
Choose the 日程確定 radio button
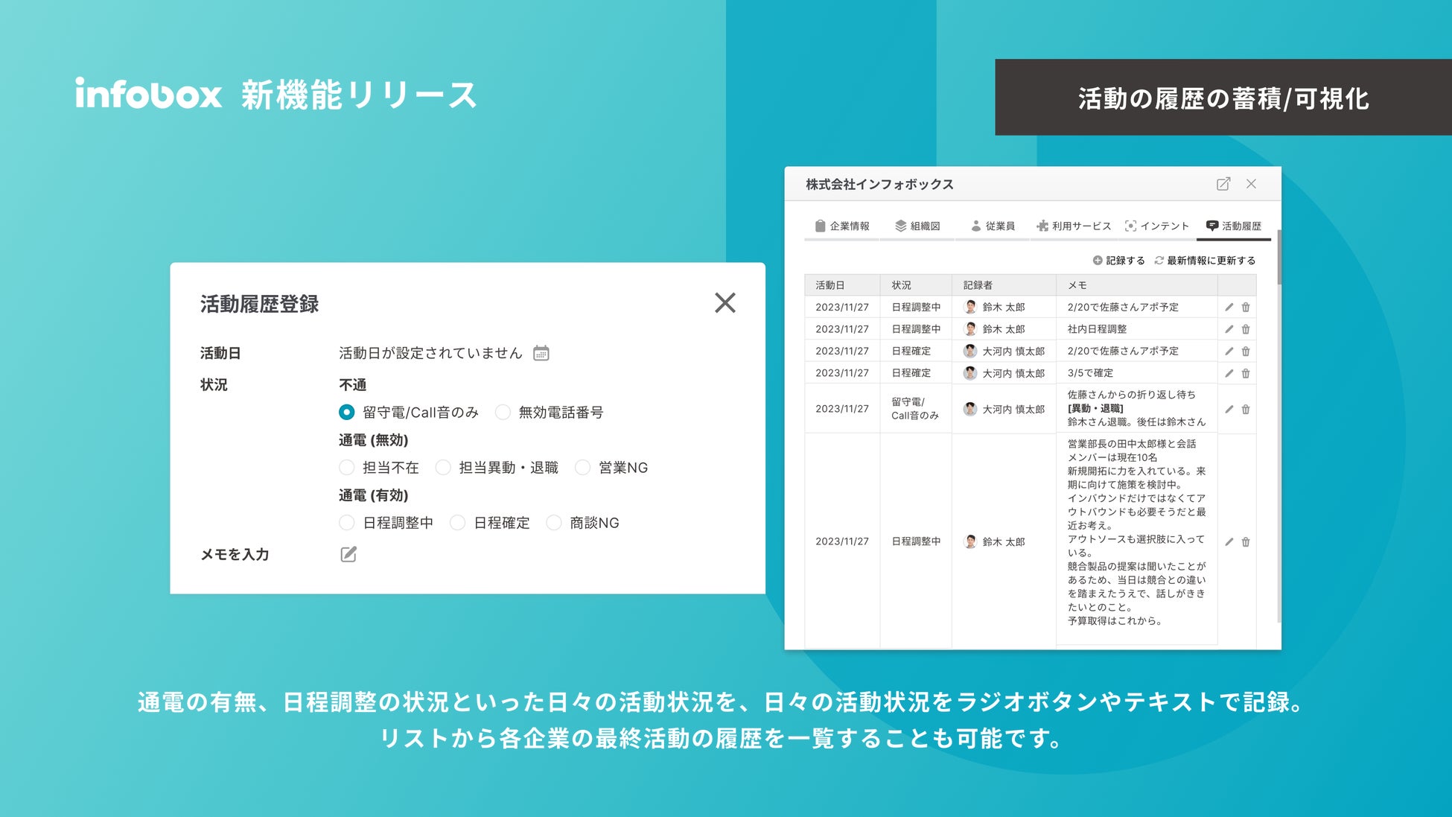click(458, 523)
